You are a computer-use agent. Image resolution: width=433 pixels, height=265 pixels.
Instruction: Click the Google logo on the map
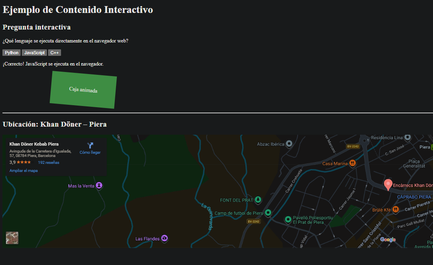pos(387,240)
